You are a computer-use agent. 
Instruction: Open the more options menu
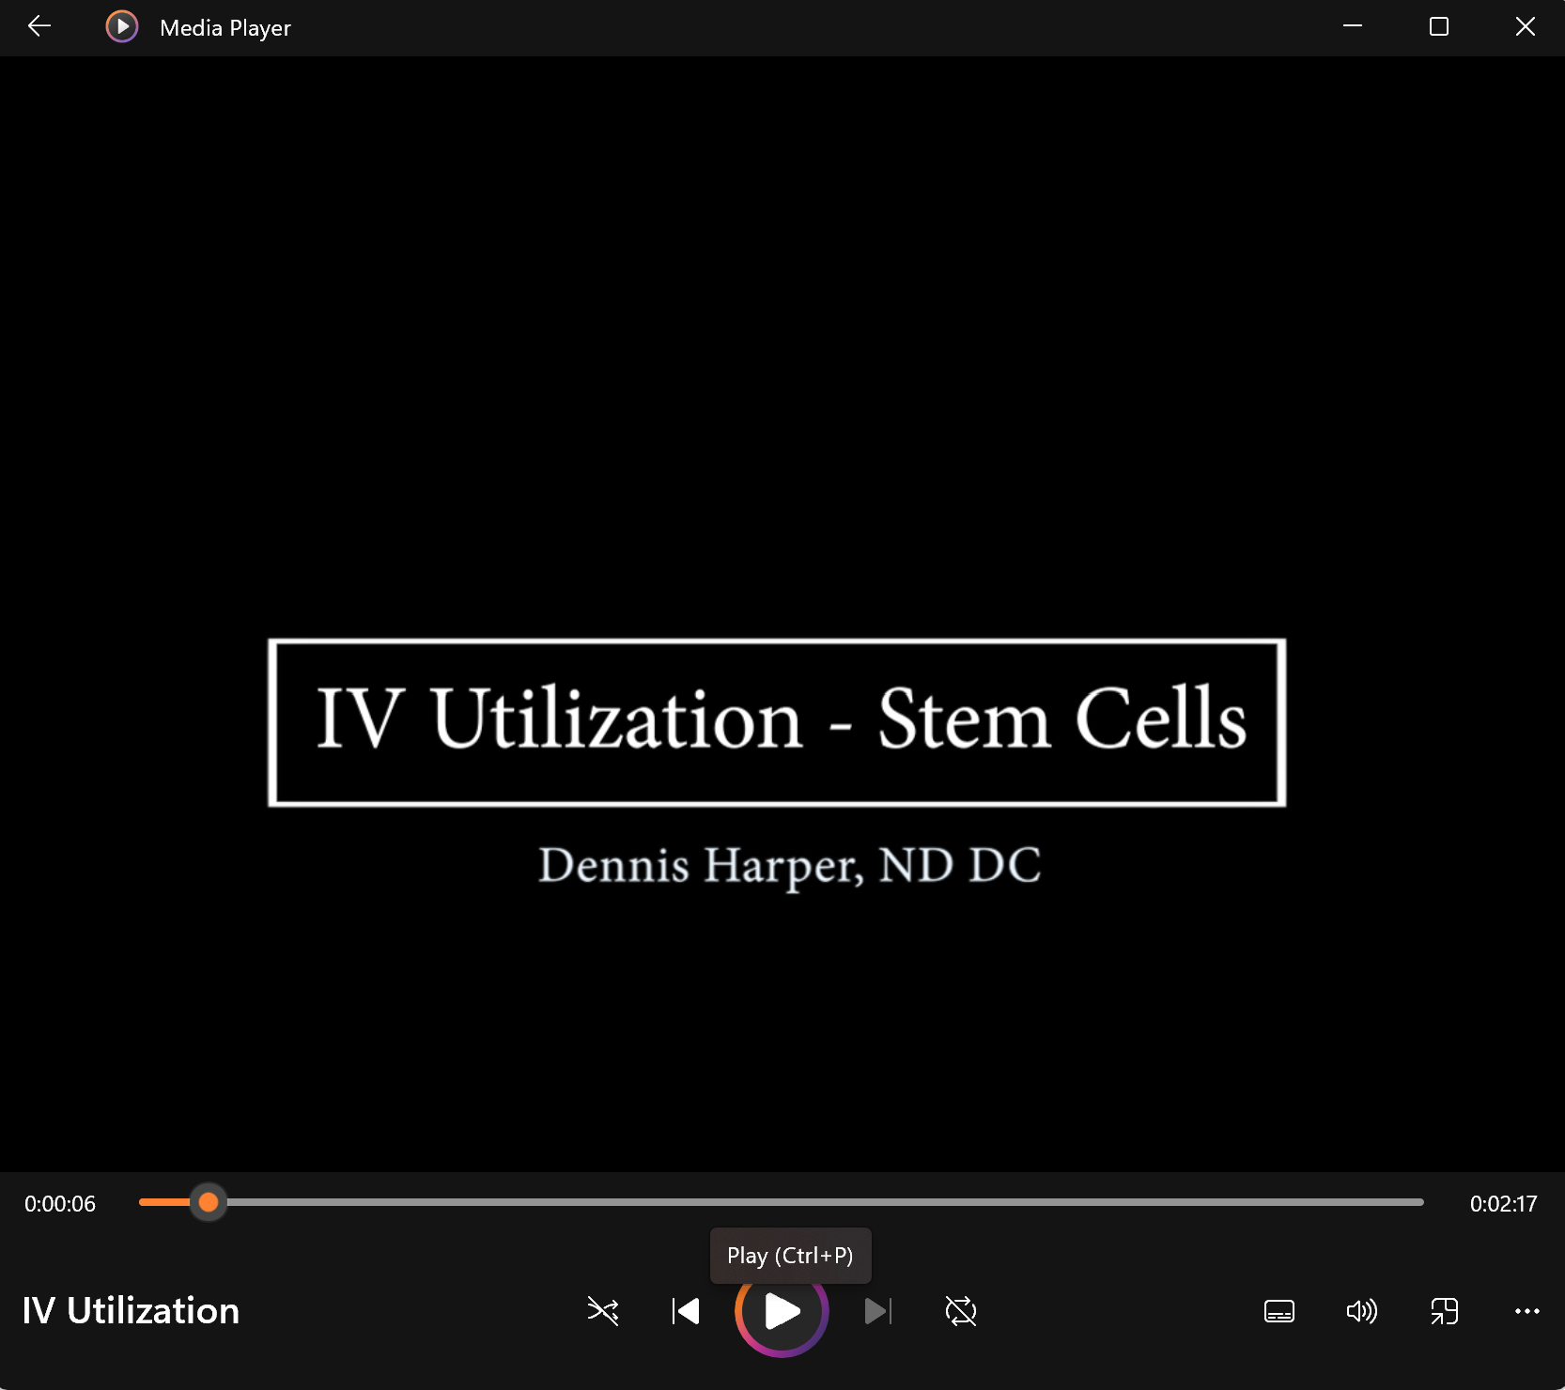(1528, 1311)
